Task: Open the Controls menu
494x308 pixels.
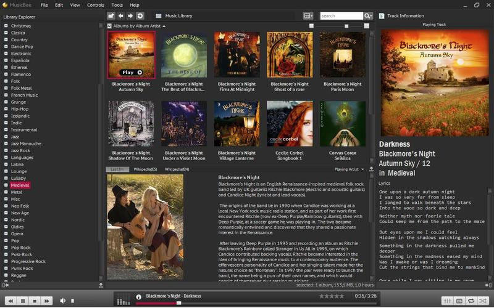Action: pyautogui.click(x=96, y=5)
